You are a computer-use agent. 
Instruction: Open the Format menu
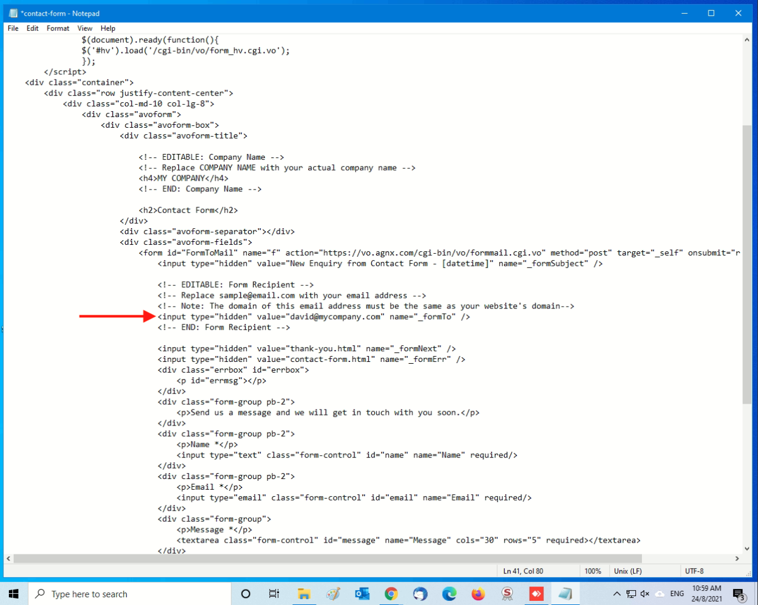58,28
